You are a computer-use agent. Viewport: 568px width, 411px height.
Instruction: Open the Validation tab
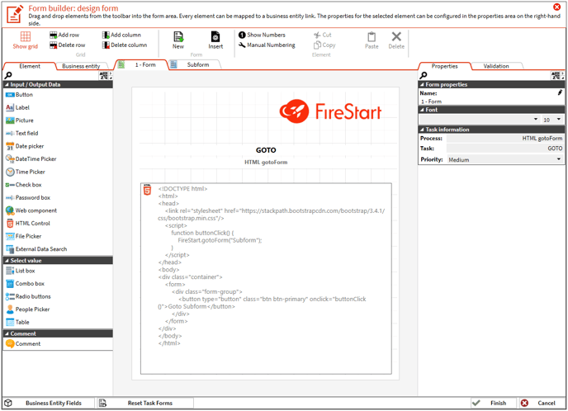pyautogui.click(x=496, y=66)
